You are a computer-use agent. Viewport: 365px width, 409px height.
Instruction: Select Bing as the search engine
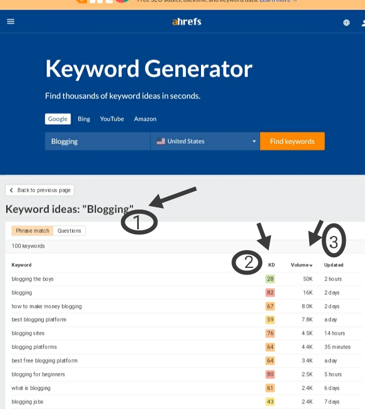[83, 119]
